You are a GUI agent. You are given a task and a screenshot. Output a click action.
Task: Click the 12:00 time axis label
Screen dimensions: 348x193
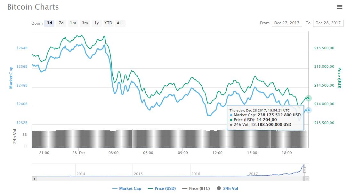(x=217, y=153)
